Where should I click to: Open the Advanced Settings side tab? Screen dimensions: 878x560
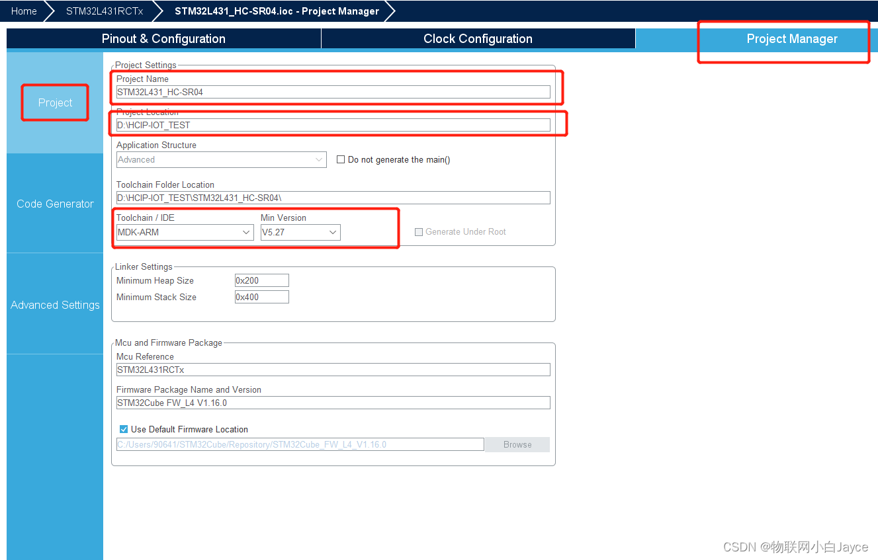[55, 305]
